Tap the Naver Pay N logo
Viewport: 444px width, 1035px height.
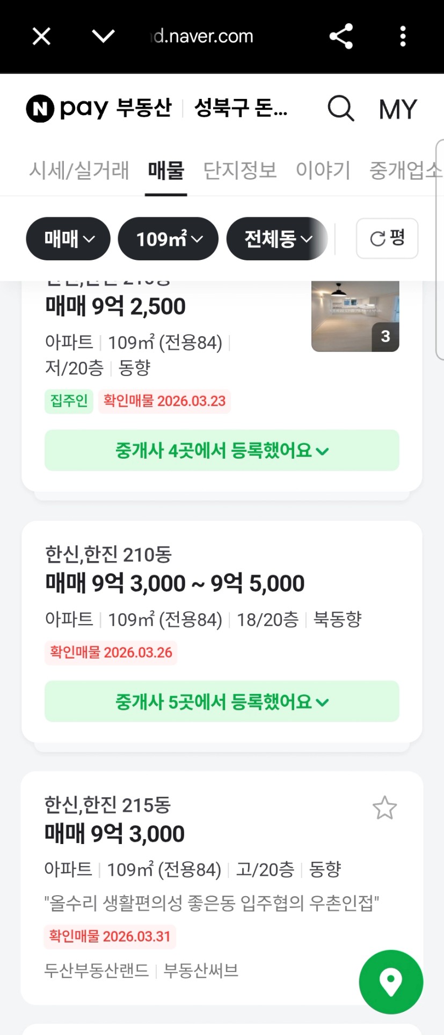[40, 109]
